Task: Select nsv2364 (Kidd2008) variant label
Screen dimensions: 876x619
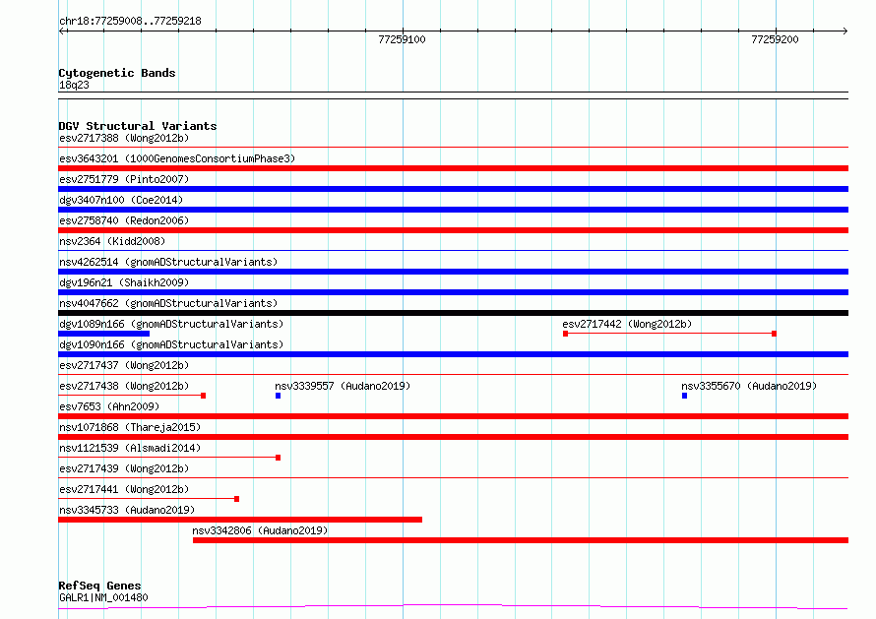Action: click(112, 241)
